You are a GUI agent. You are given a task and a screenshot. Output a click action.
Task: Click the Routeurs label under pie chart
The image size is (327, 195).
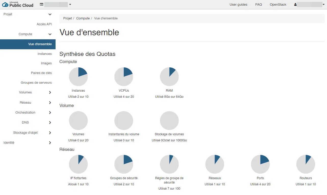[x=306, y=178]
